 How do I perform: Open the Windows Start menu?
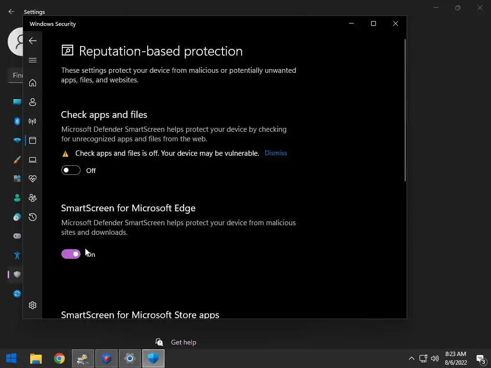pyautogui.click(x=12, y=358)
